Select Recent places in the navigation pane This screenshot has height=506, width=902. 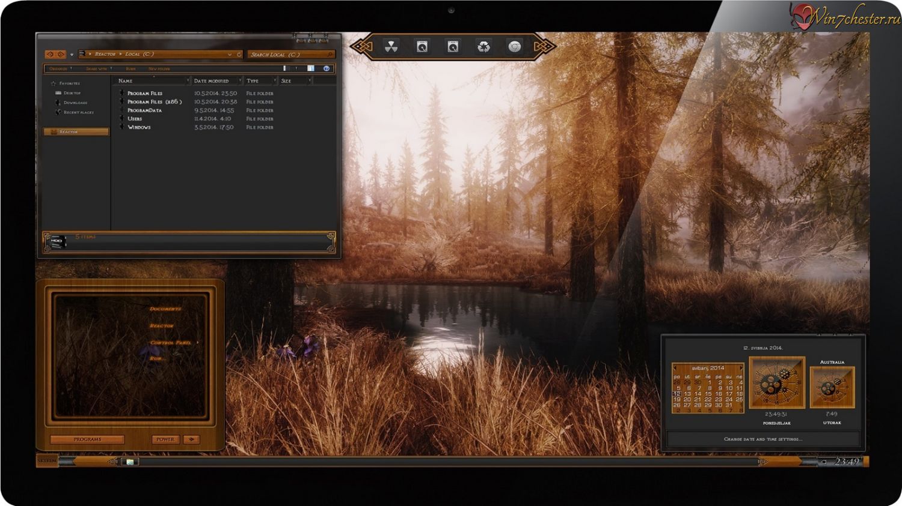click(79, 112)
